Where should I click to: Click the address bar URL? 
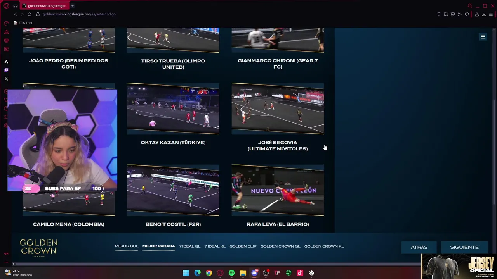(x=79, y=14)
